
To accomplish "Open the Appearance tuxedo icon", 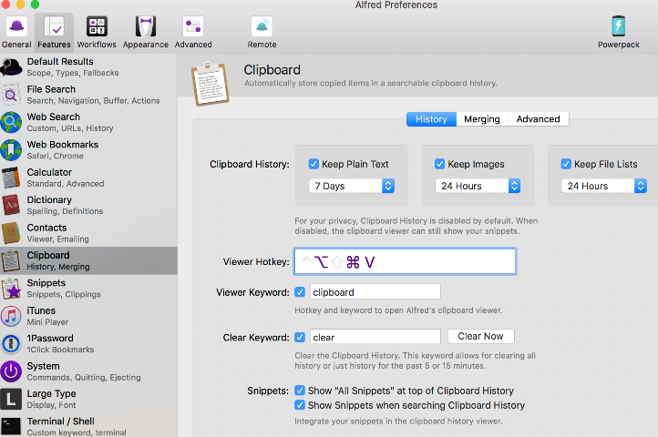I will pyautogui.click(x=146, y=26).
